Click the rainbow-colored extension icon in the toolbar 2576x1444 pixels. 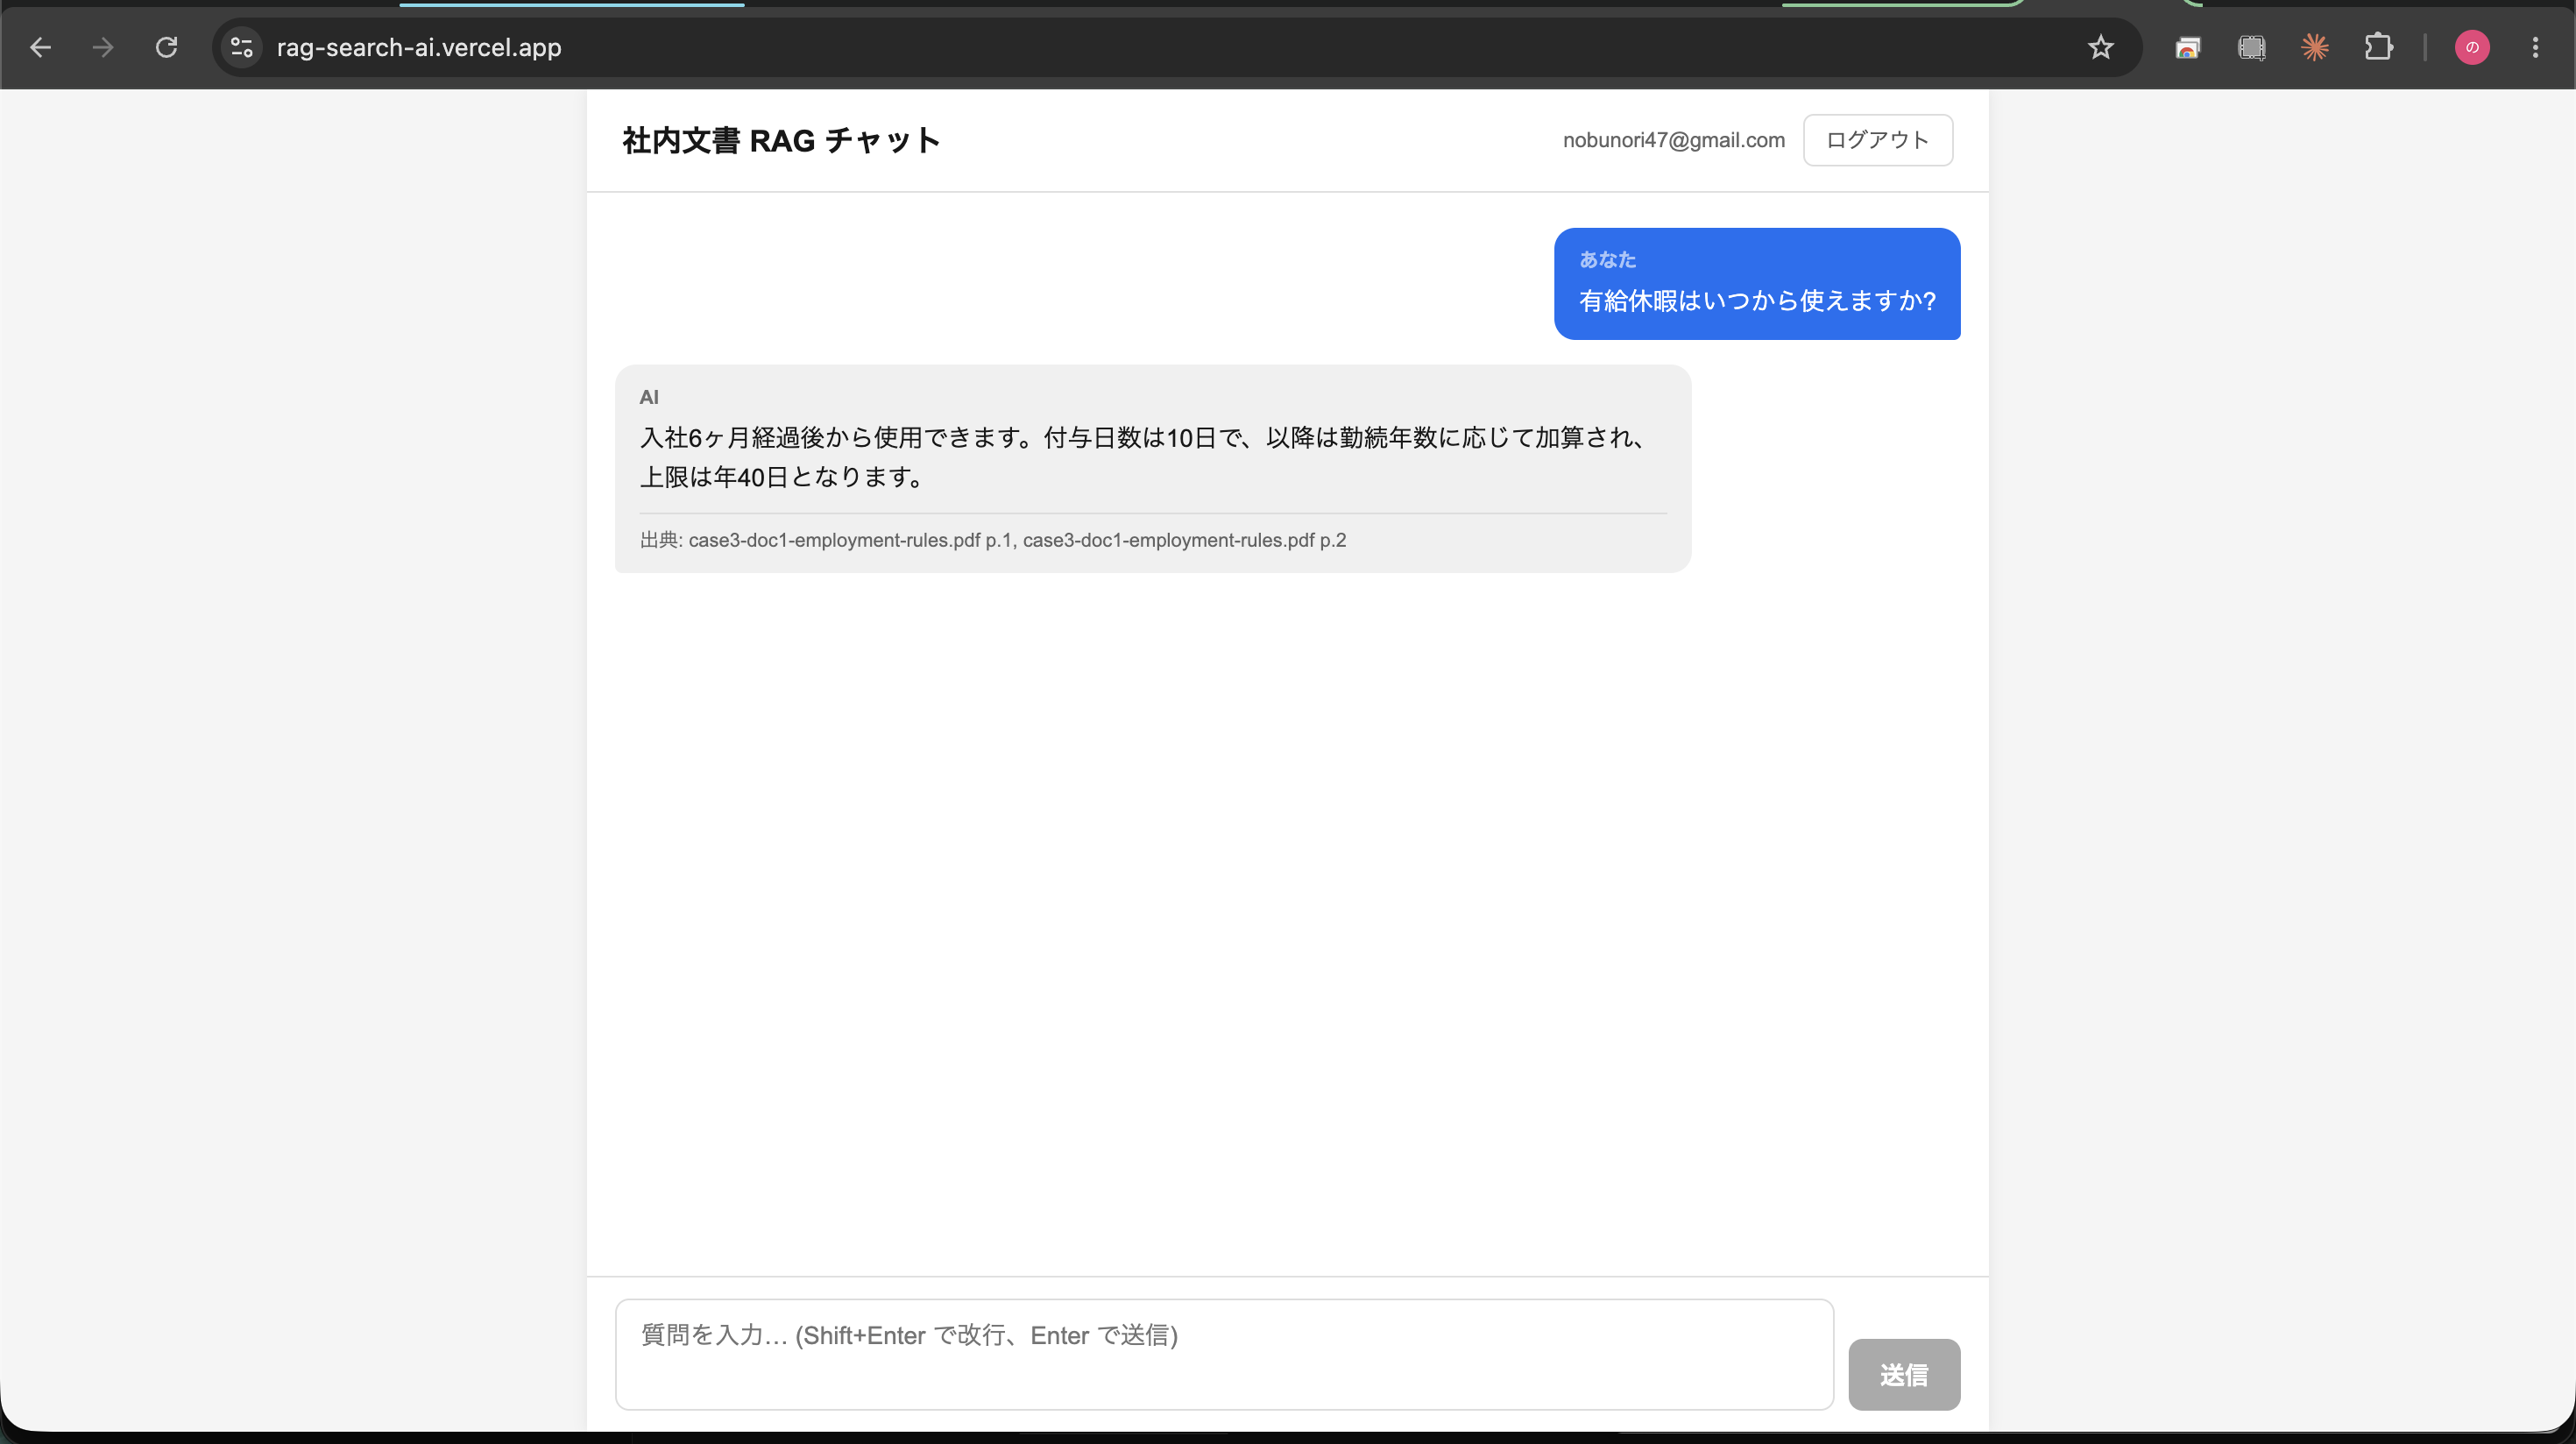(2188, 47)
